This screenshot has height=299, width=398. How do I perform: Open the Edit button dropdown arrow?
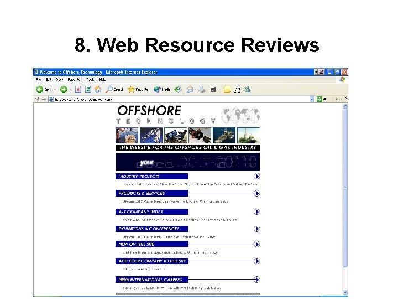click(220, 89)
